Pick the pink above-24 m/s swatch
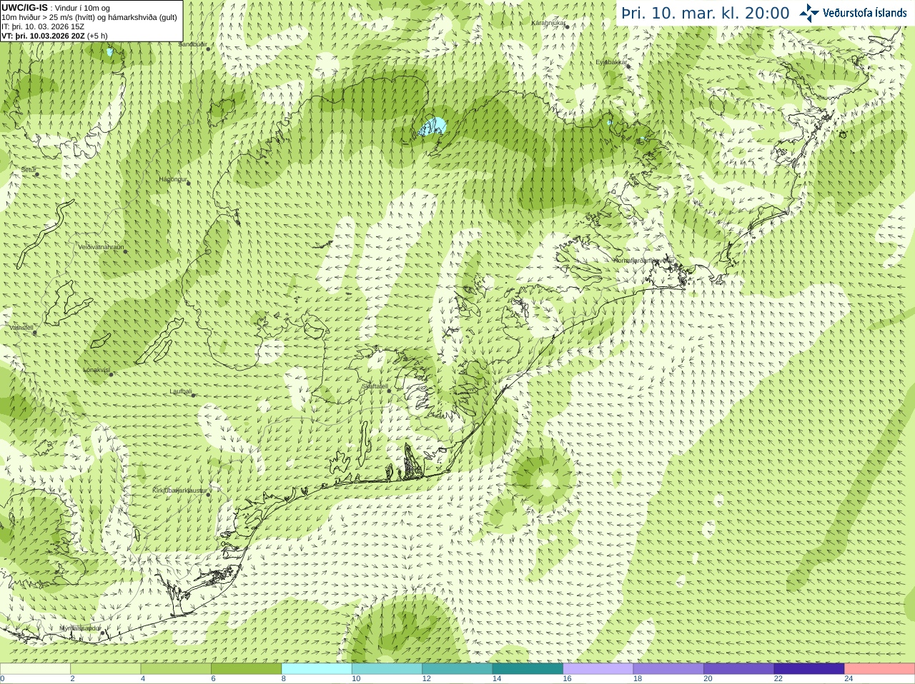Screen dimensions: 915x684 pos(880,669)
